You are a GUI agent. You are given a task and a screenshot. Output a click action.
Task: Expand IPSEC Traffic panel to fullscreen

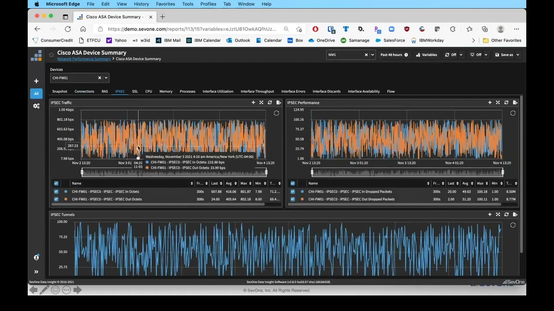click(x=261, y=103)
